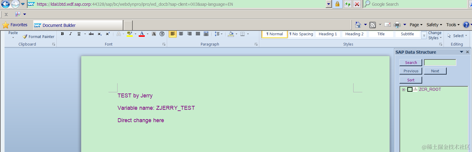Close the SAP Data Structure pane
Screen dimensions: 472x152
pos(467,52)
